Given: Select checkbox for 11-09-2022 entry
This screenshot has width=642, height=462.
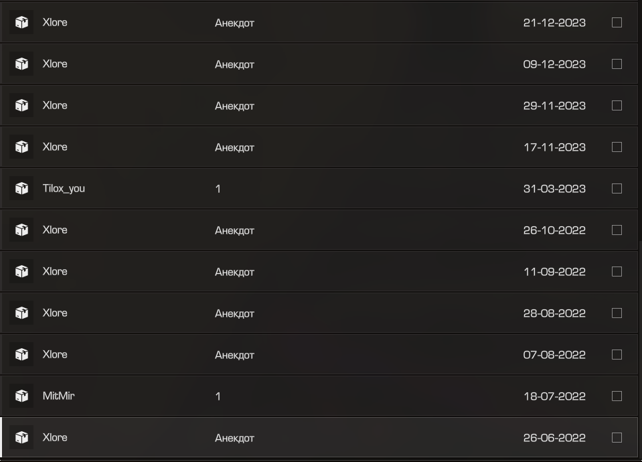Looking at the screenshot, I should click(x=617, y=271).
